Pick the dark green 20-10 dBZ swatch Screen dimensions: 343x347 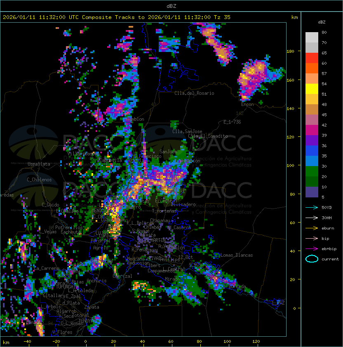[x=312, y=181]
